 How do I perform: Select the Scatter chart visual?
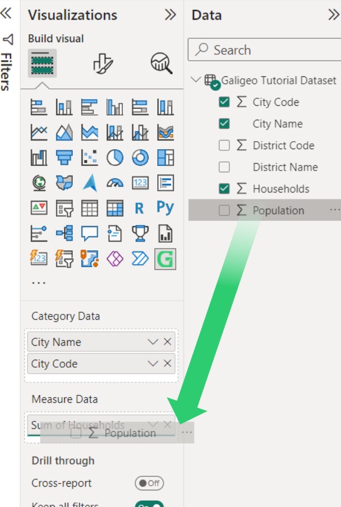click(89, 157)
